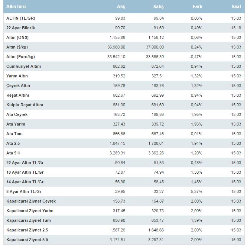Click the 'Altın ($/kg)' label
247x247 pixels.
(x=18, y=47)
